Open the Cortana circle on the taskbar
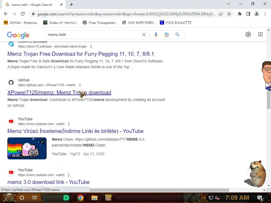Screen dimensions: 271x203 [x=22, y=198]
